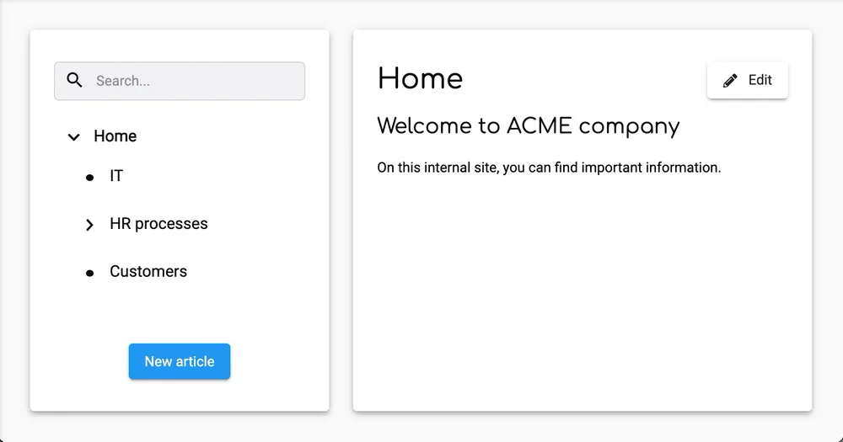Collapse the Home tree chevron
The width and height of the screenshot is (843, 442).
point(74,136)
